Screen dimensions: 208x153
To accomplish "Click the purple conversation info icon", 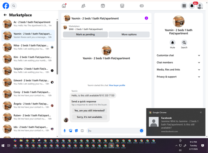I will pyautogui.click(x=146, y=18).
